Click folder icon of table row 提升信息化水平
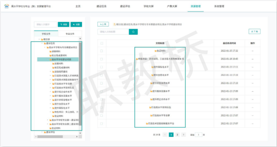 (152, 75)
